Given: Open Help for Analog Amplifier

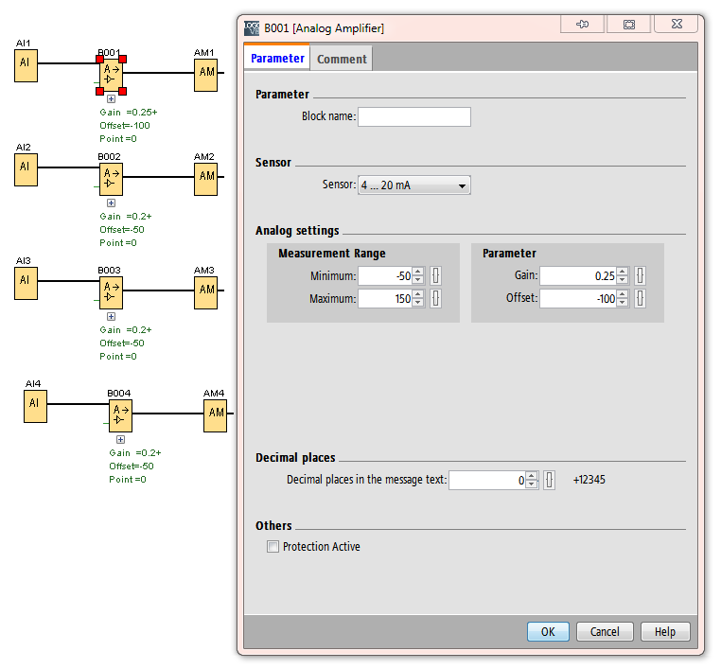Looking at the screenshot, I should point(665,631).
